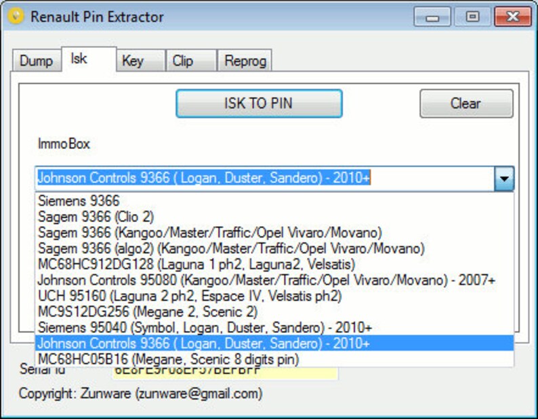538x419 pixels.
Task: Click the Clear button
Action: click(x=466, y=104)
